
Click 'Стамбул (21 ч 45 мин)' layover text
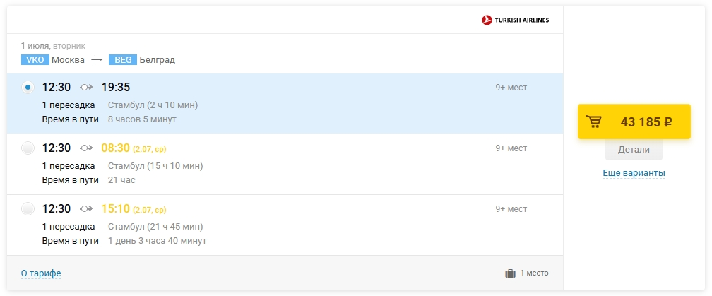(x=155, y=227)
